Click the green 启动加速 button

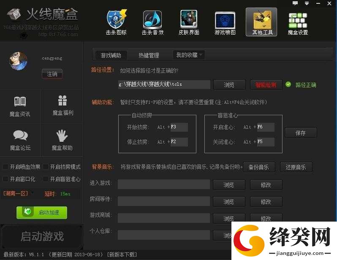point(42,213)
